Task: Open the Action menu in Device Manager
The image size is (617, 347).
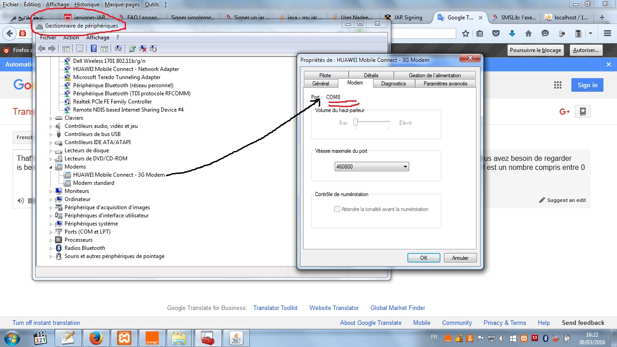Action: (x=71, y=38)
